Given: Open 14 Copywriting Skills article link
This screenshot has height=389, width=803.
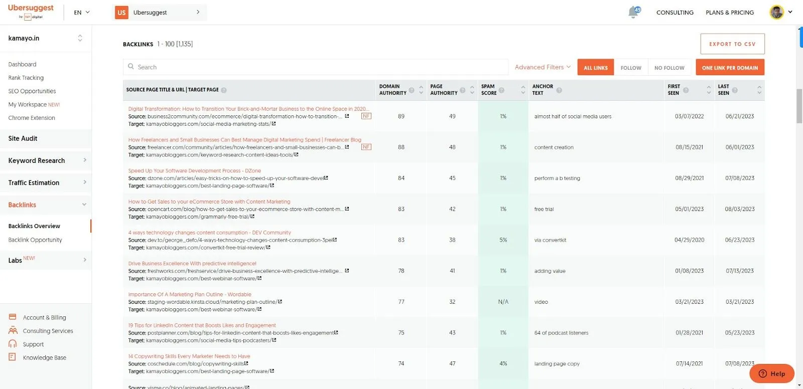Looking at the screenshot, I should pyautogui.click(x=189, y=356).
